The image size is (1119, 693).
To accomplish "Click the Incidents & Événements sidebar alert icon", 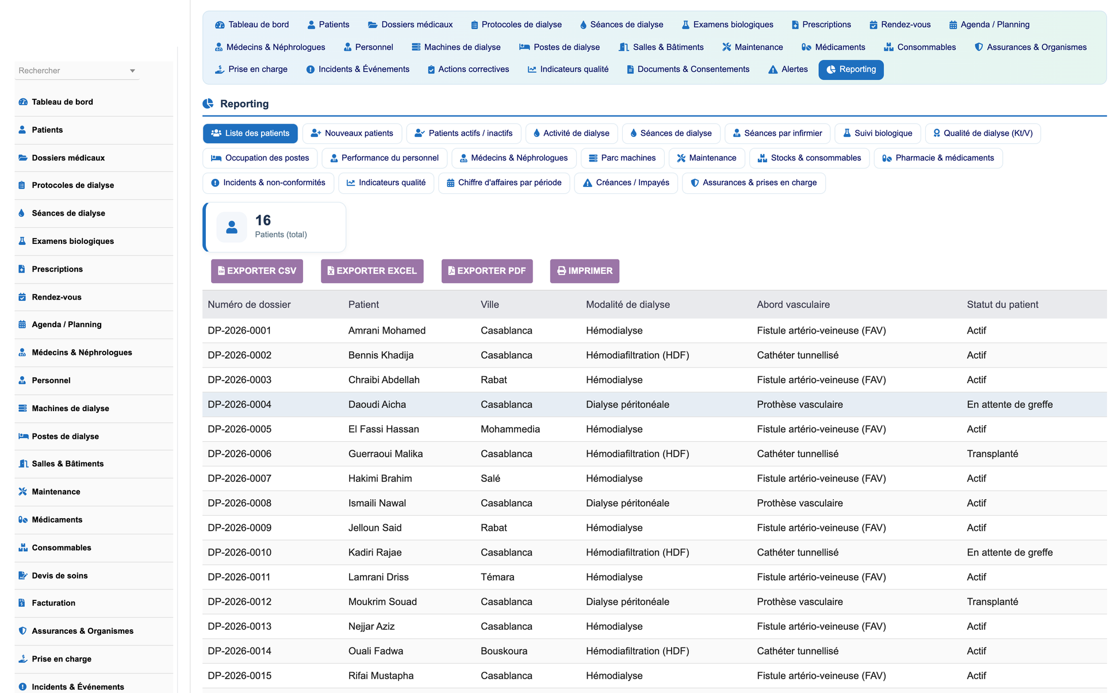I will click(x=22, y=687).
